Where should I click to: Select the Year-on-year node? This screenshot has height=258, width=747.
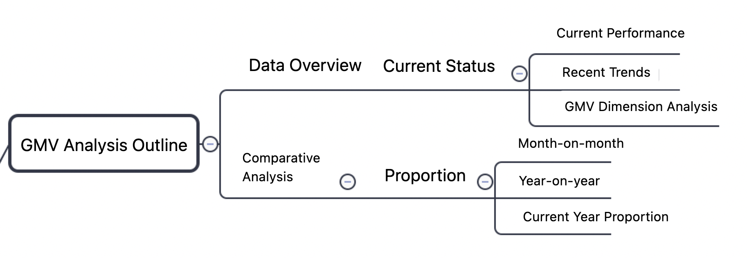coord(559,181)
